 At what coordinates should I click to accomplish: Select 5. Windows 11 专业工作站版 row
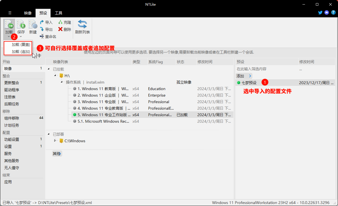tap(152, 115)
